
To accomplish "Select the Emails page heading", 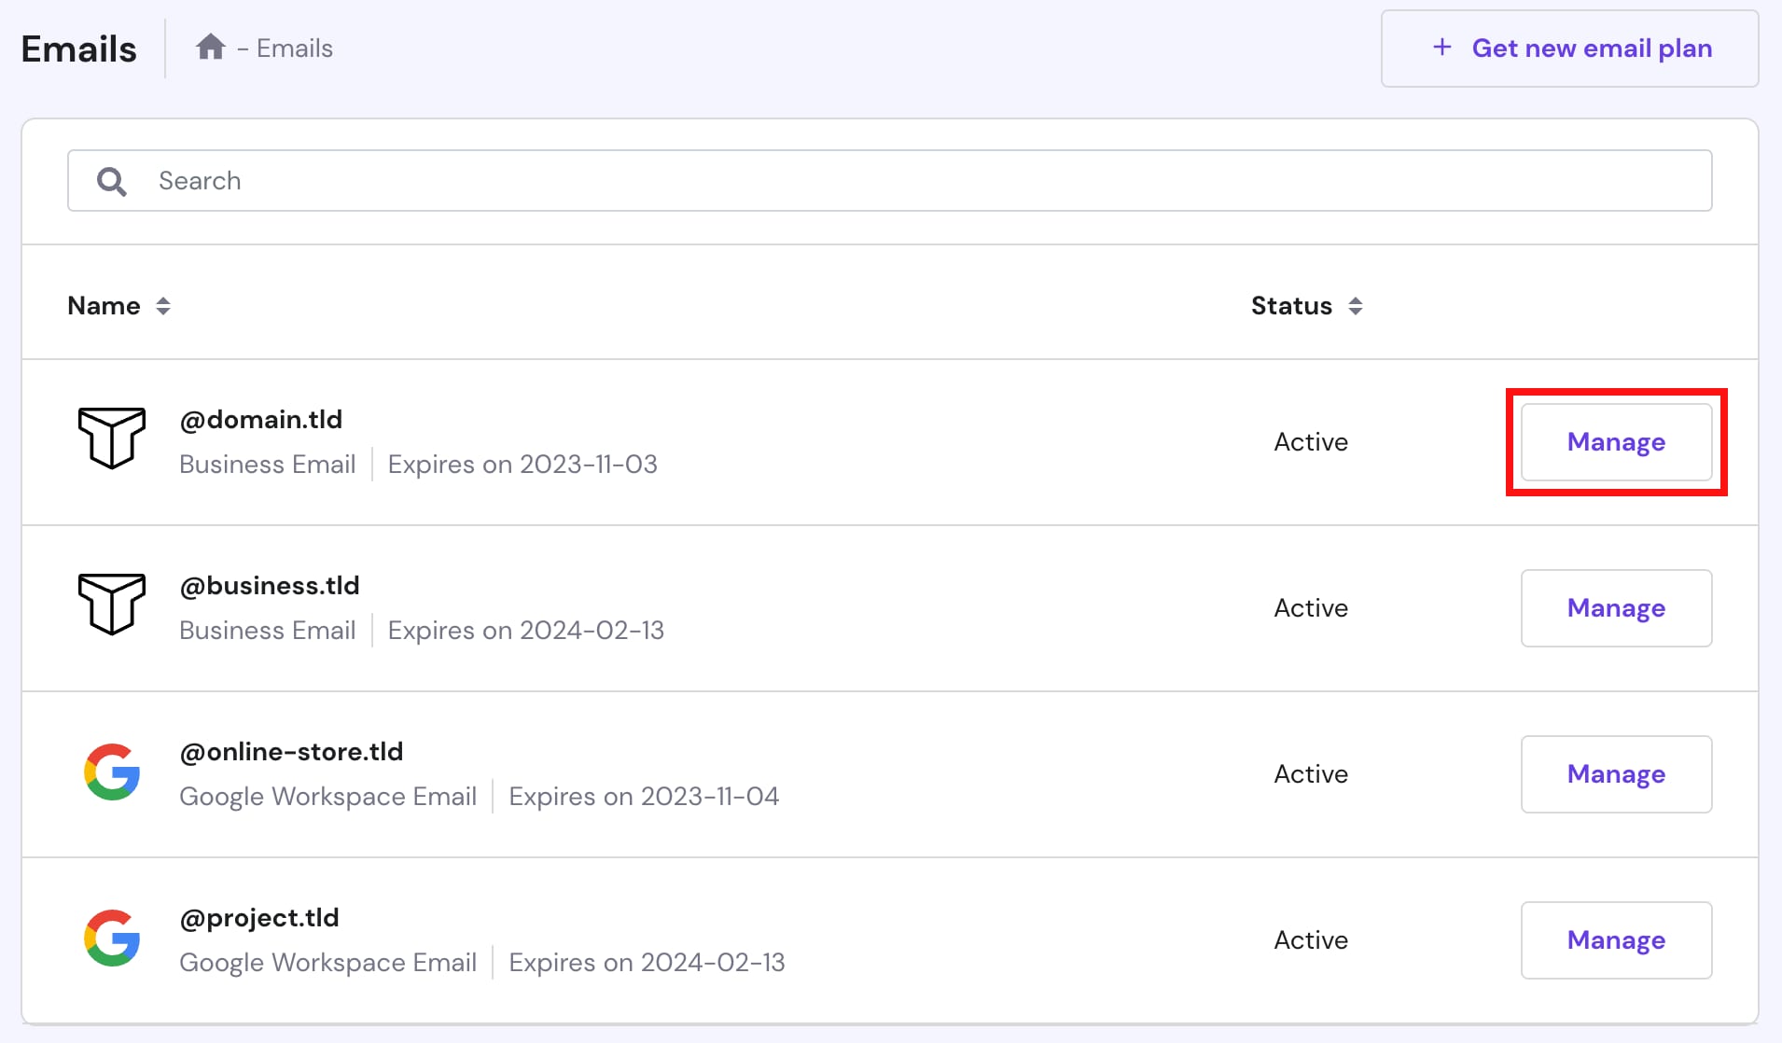I will [x=78, y=49].
